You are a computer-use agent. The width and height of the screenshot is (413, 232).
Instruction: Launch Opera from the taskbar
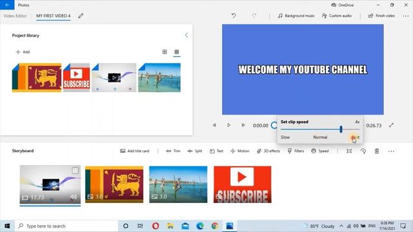156,226
